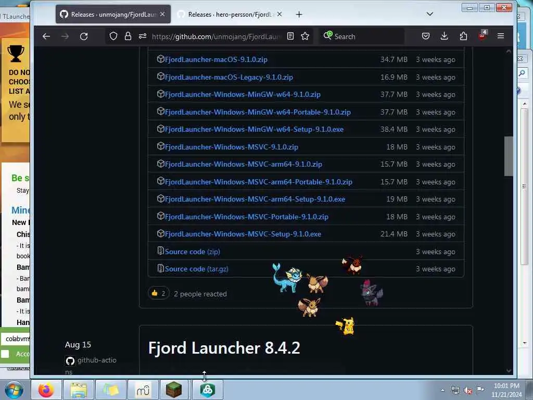This screenshot has width=533, height=400.
Task: Open the Firefox hamburger application menu
Action: pyautogui.click(x=501, y=36)
